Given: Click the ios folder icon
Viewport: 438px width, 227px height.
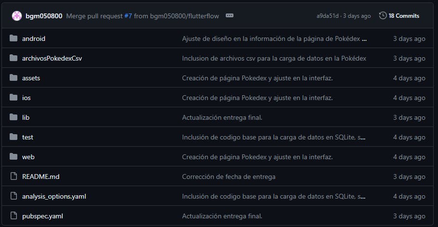Looking at the screenshot, I should (x=14, y=98).
